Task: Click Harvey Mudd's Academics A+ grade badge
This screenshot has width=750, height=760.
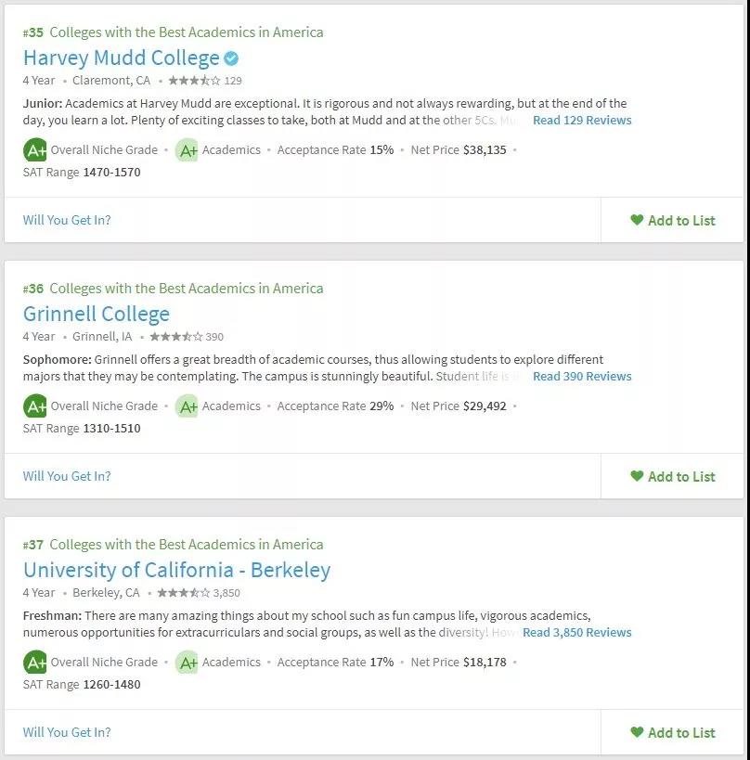Action: [x=187, y=150]
